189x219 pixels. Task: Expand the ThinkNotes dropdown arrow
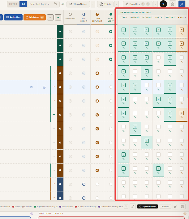tap(92, 4)
